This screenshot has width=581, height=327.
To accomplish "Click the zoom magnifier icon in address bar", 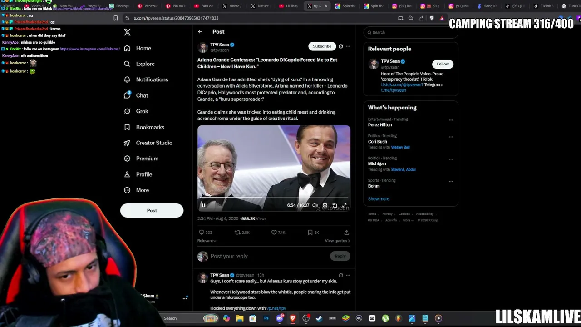I will (411, 18).
